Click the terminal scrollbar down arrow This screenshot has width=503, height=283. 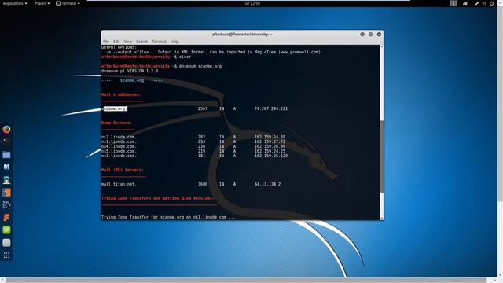[381, 218]
